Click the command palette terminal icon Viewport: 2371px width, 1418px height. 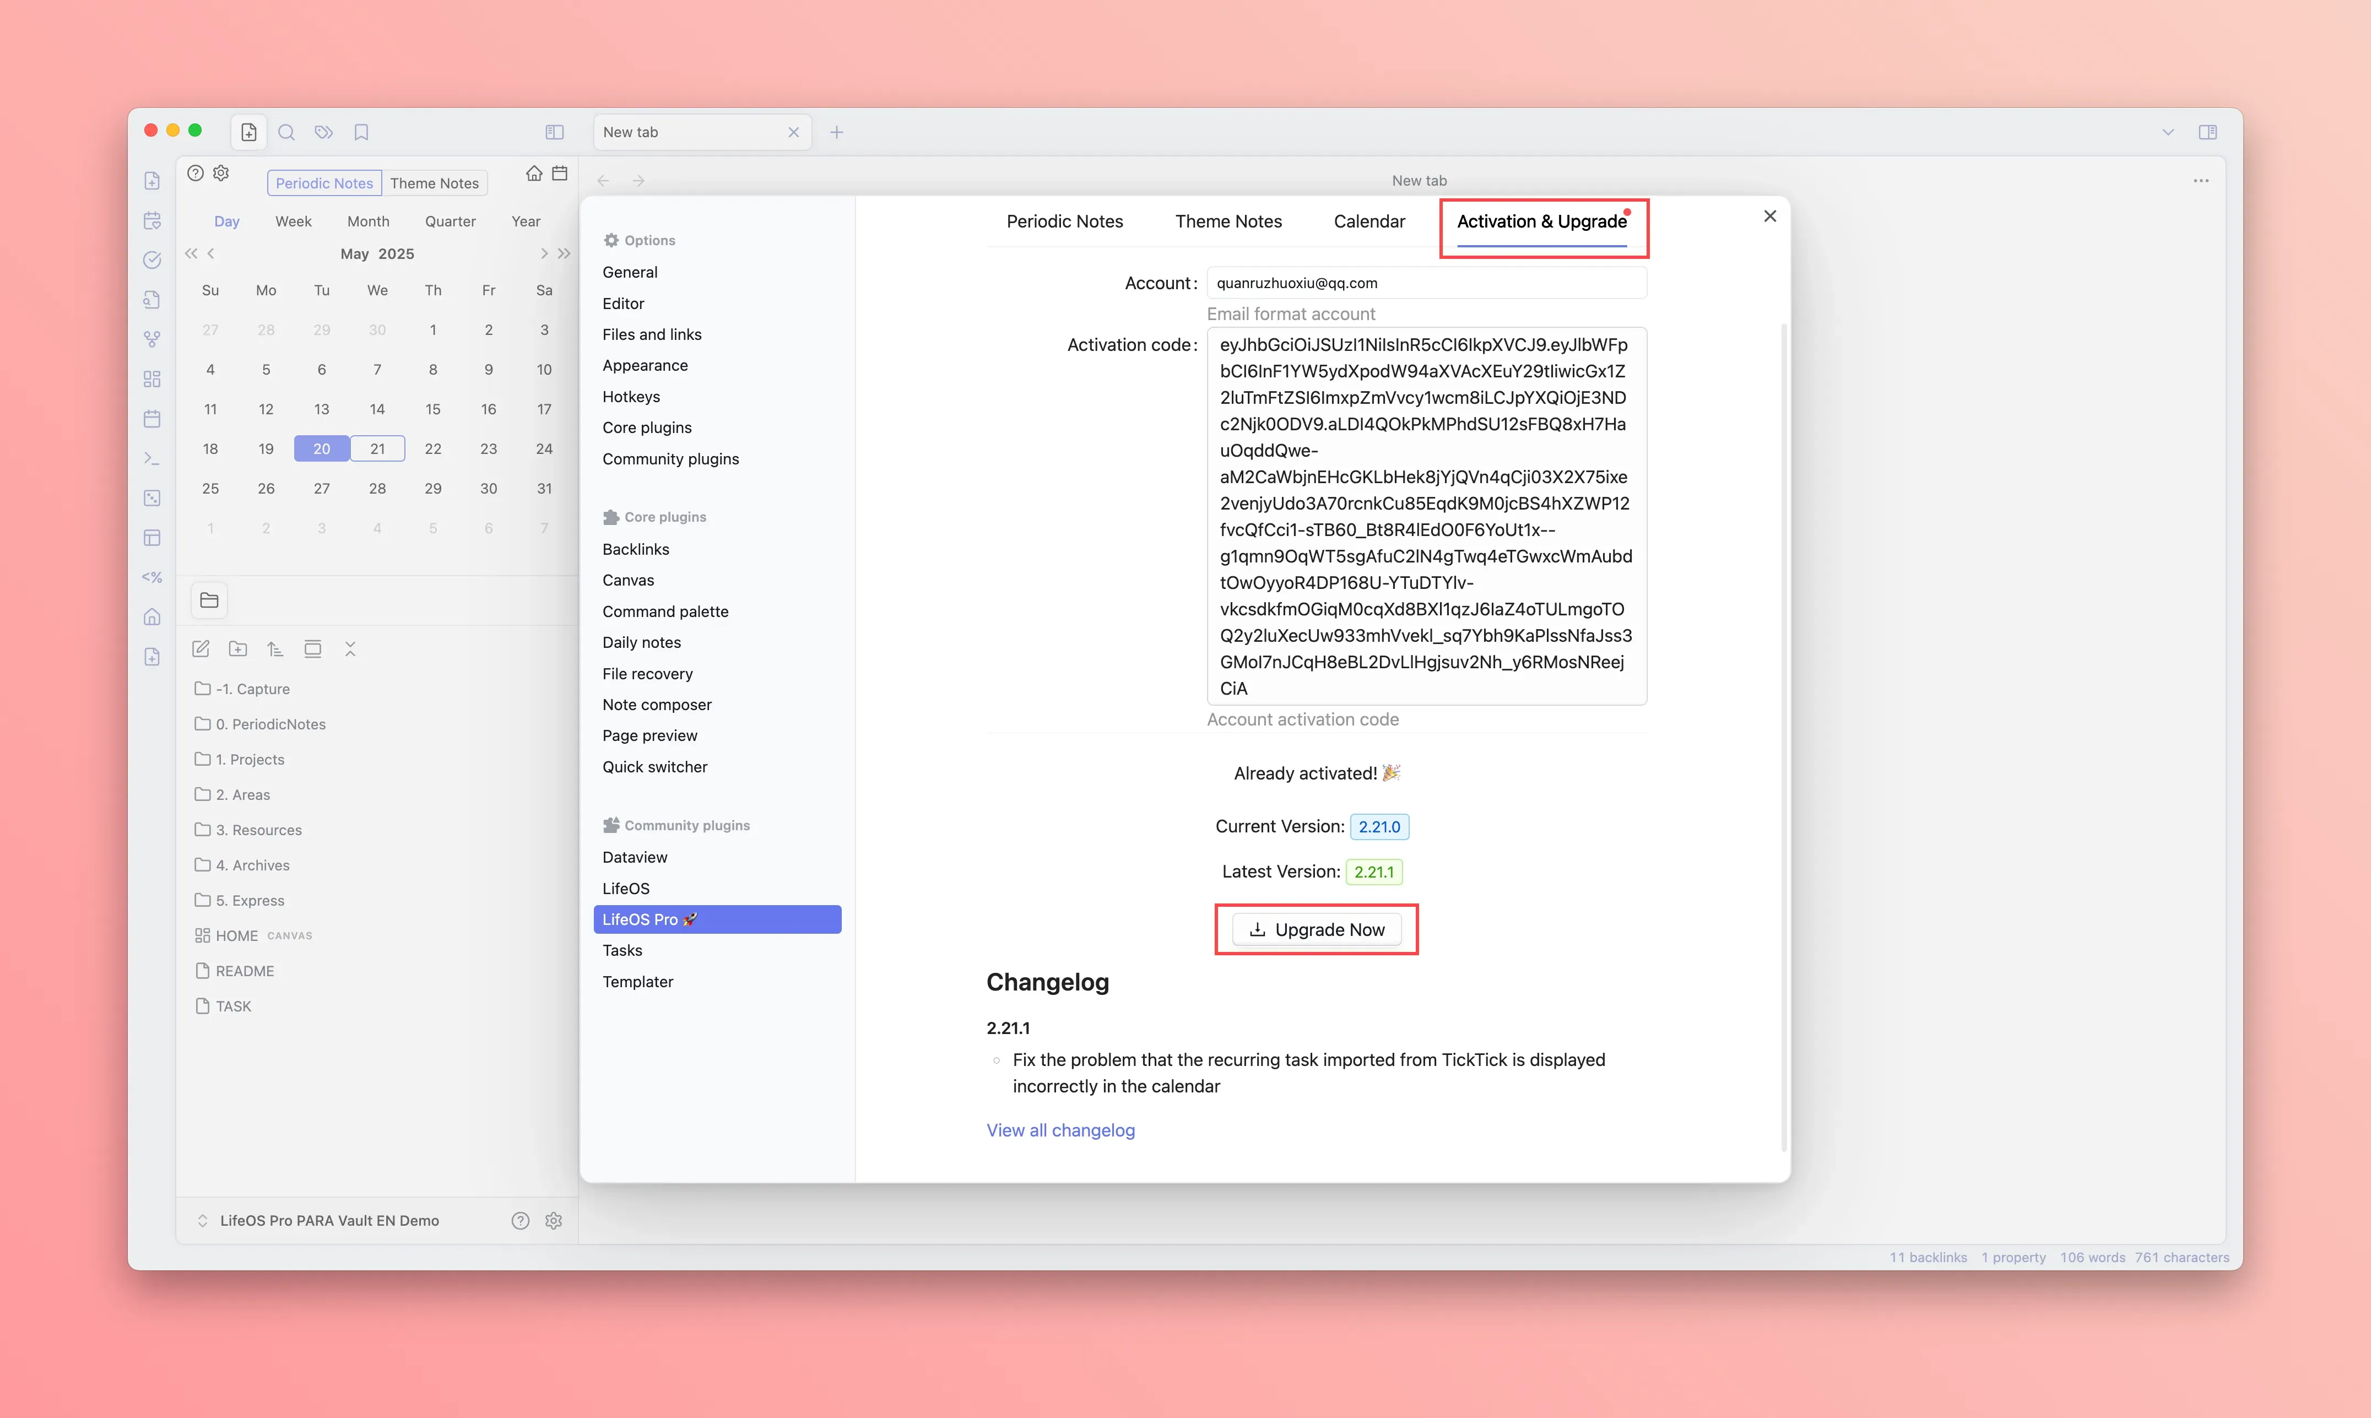click(x=152, y=459)
